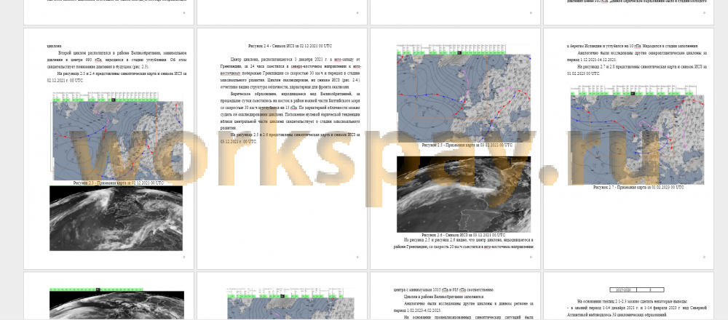Click the sentence 'На рисунках 2.5 и 2.6 представлены'

tap(290, 137)
